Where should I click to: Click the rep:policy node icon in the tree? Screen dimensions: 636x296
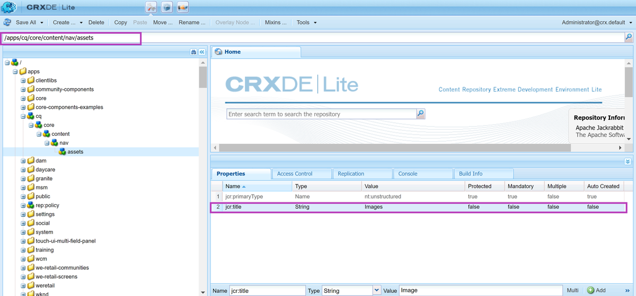(31, 205)
